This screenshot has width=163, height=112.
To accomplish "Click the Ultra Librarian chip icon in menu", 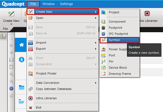I will coord(30,98).
